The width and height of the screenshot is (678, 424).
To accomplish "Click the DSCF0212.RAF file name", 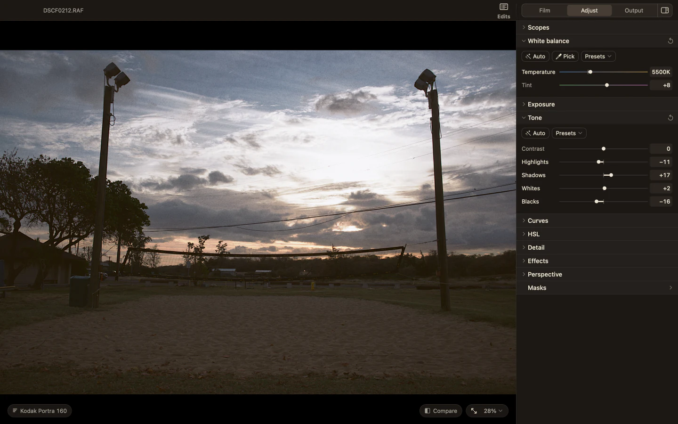I will [63, 10].
